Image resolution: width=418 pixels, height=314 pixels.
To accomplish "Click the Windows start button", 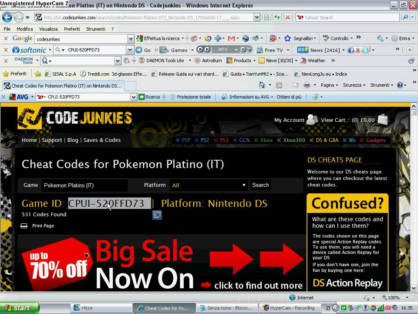I will point(20,308).
